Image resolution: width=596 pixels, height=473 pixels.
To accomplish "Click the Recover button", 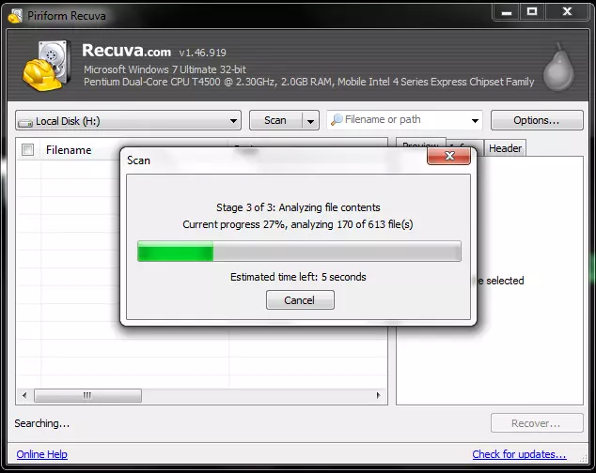I will click(537, 423).
